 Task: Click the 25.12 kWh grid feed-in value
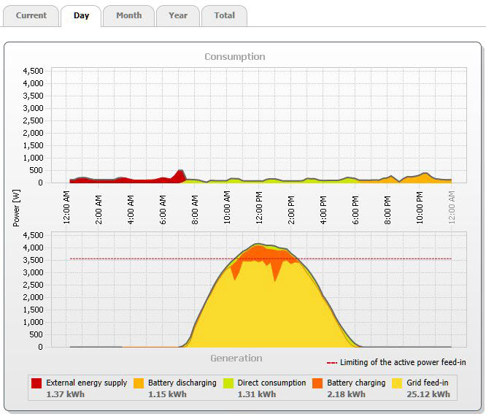tap(428, 394)
